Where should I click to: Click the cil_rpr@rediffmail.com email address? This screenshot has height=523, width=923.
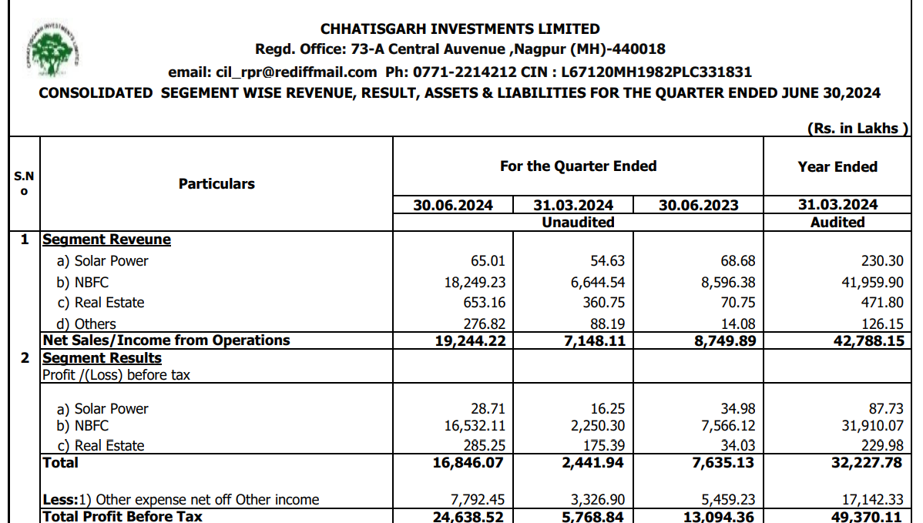point(294,72)
